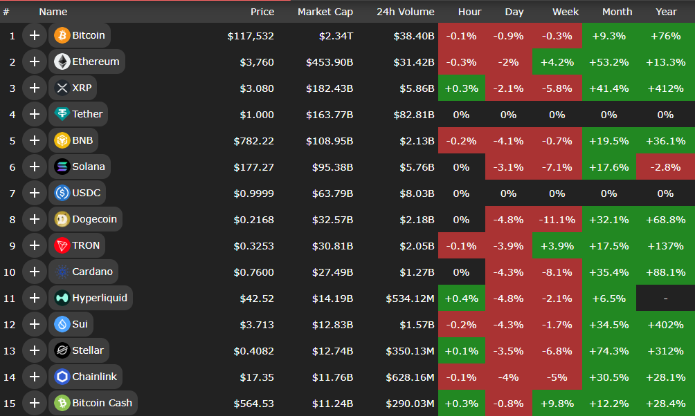Open the Hyperliquid coin link
The image size is (695, 416).
99,298
